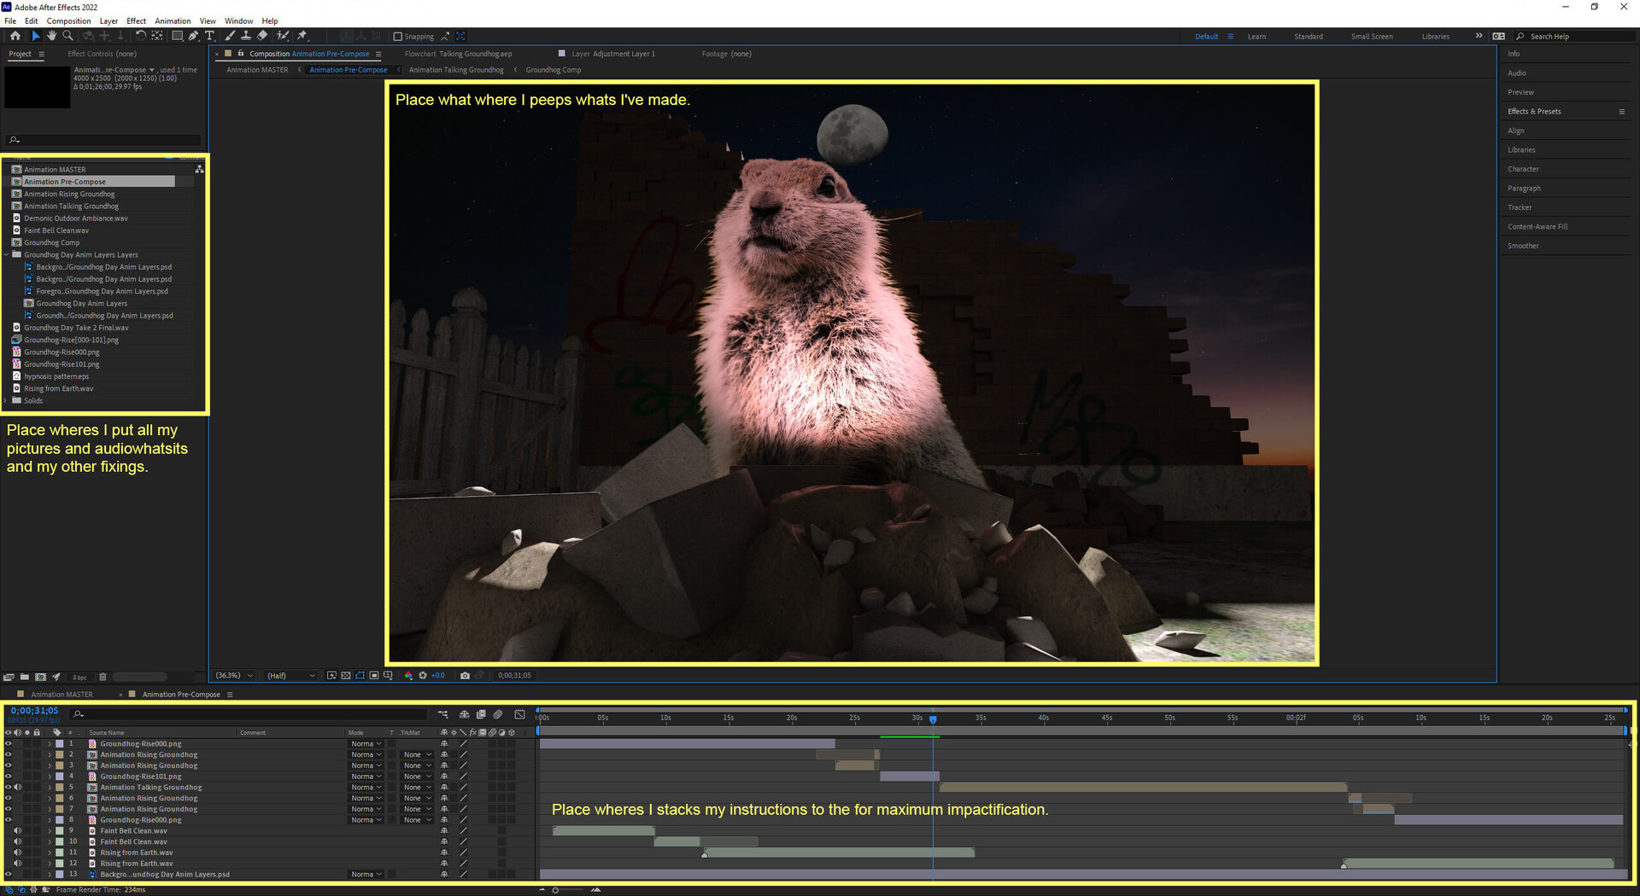Open the Graph Editor in the timeline panel
1640x896 pixels.
pos(518,714)
